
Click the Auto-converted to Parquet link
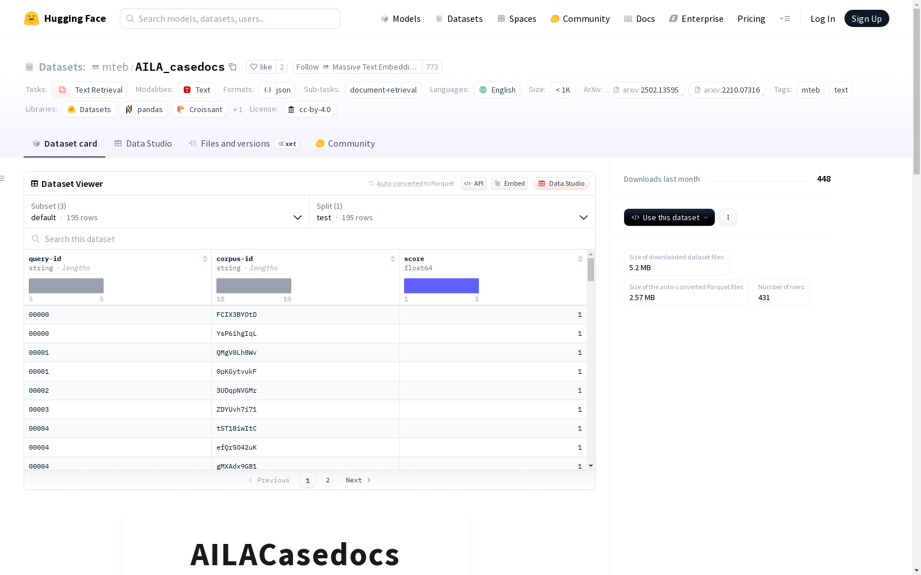pyautogui.click(x=415, y=183)
